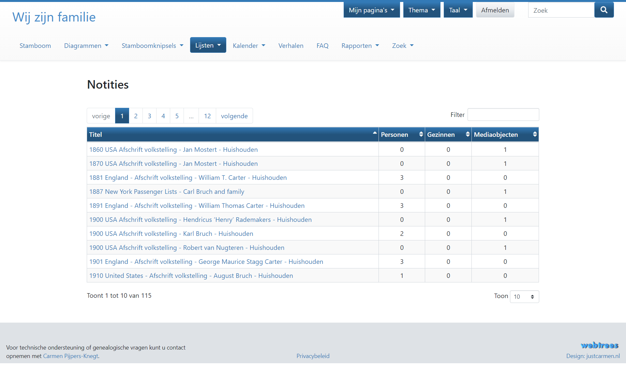
Task: Click the search magnifier icon
Action: pos(604,10)
